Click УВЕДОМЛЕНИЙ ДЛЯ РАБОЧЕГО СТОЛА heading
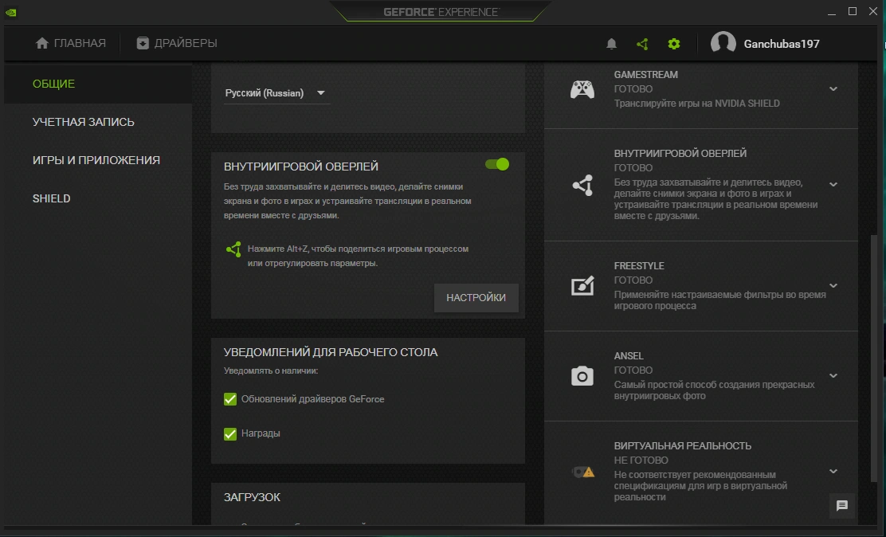 click(x=331, y=352)
